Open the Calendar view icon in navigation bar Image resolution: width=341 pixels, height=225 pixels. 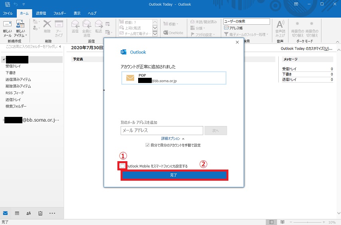tap(17, 213)
